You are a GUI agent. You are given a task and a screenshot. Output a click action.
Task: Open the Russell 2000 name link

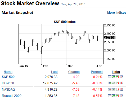point(12,96)
